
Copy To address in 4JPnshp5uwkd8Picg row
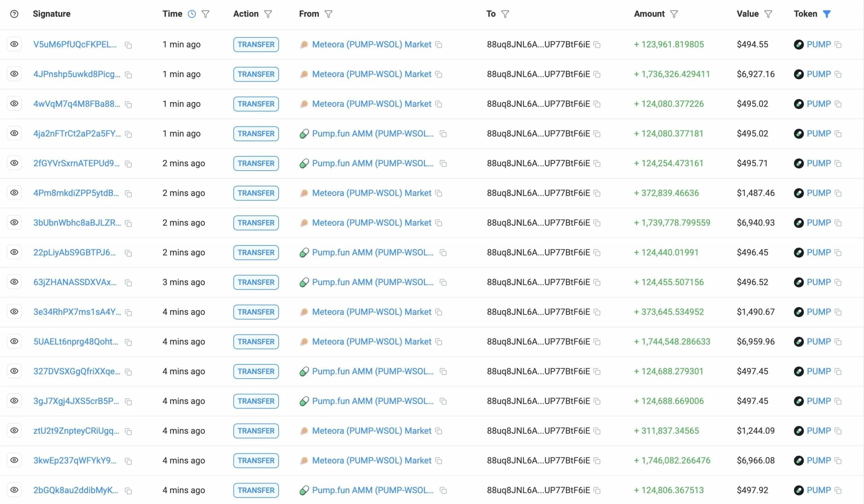597,75
